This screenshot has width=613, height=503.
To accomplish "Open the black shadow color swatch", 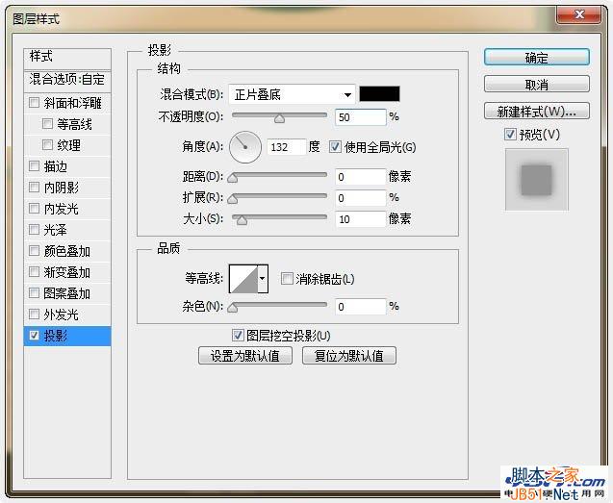I will pos(379,94).
